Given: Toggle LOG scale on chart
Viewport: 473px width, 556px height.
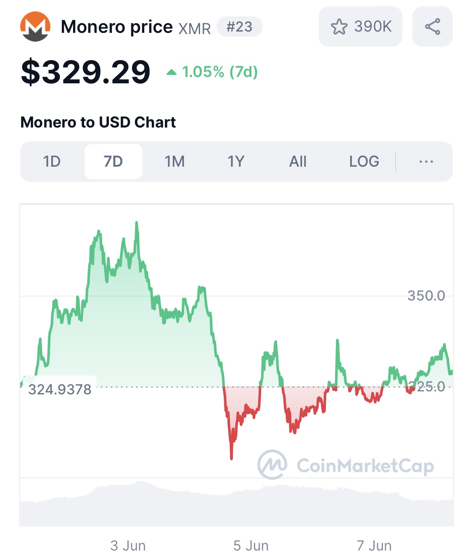Looking at the screenshot, I should (x=364, y=162).
